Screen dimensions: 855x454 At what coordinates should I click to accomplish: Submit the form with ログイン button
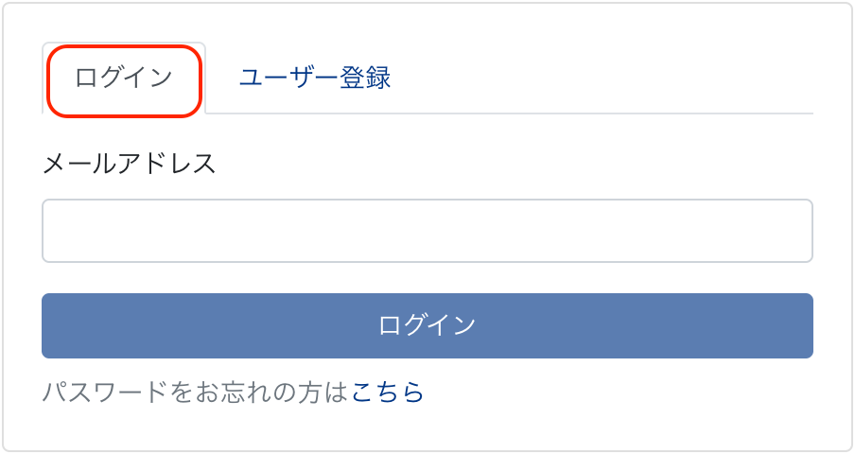point(427,325)
